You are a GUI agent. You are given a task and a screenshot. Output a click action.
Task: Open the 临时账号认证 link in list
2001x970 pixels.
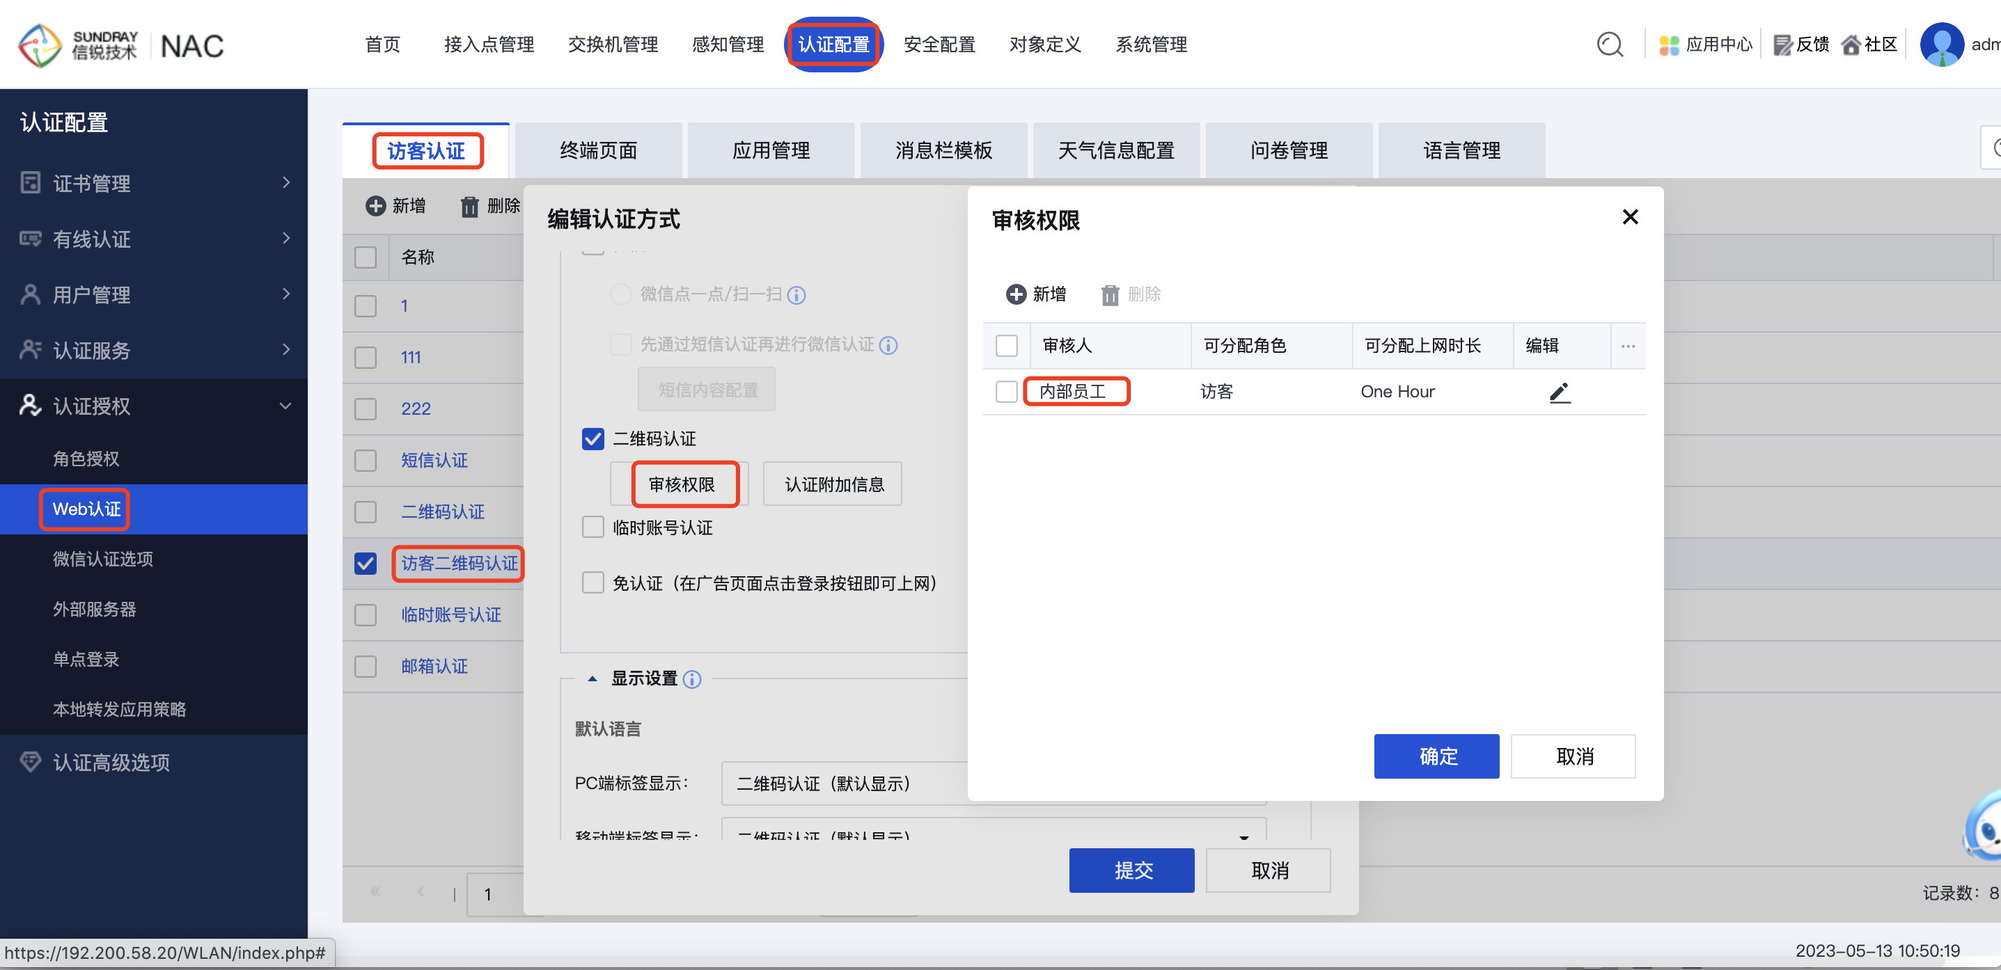click(451, 614)
